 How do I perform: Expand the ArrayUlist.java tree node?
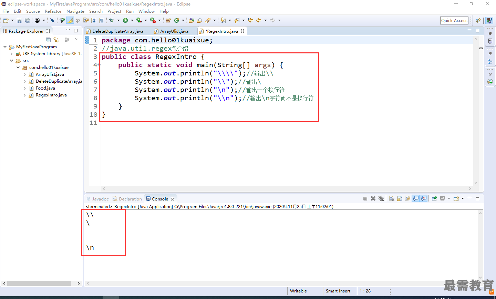pos(24,74)
